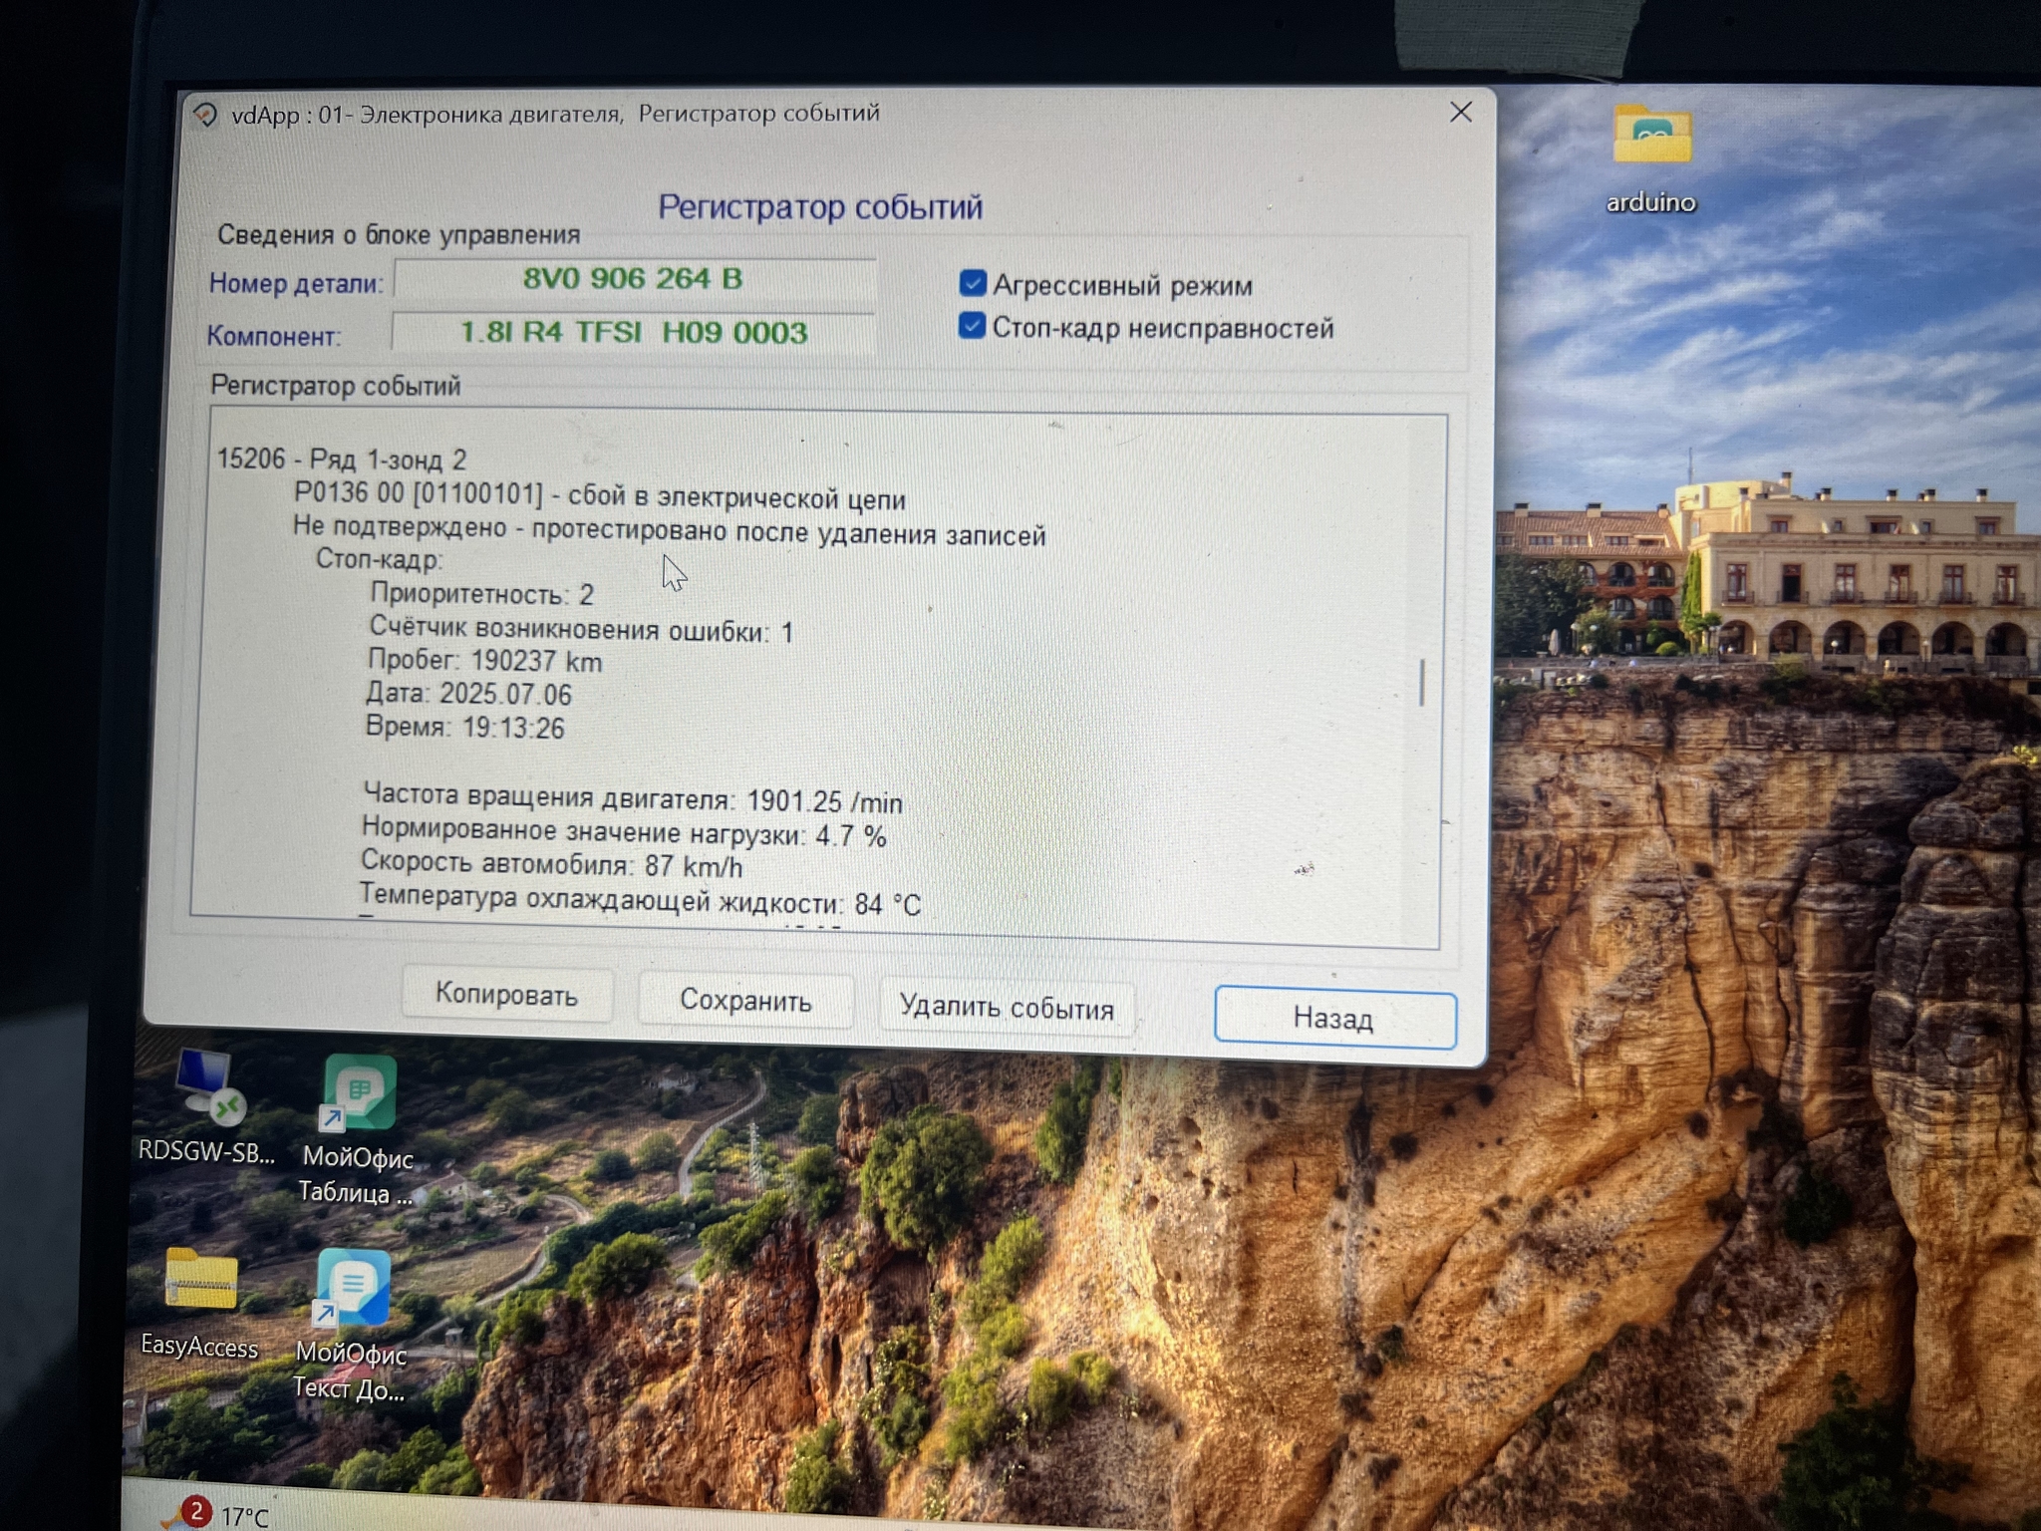The width and height of the screenshot is (2041, 1531).
Task: Uncheck Стоп-кадр неисправностей option
Action: click(972, 326)
